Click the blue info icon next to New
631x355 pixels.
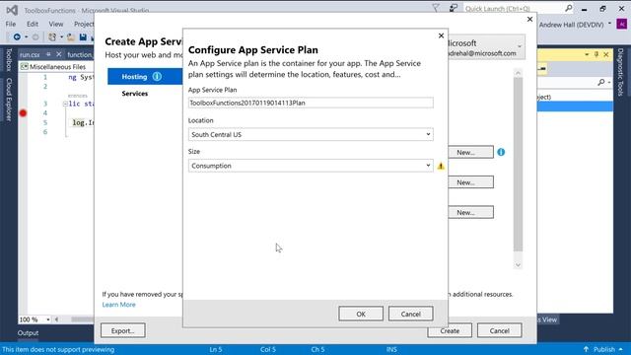[501, 152]
